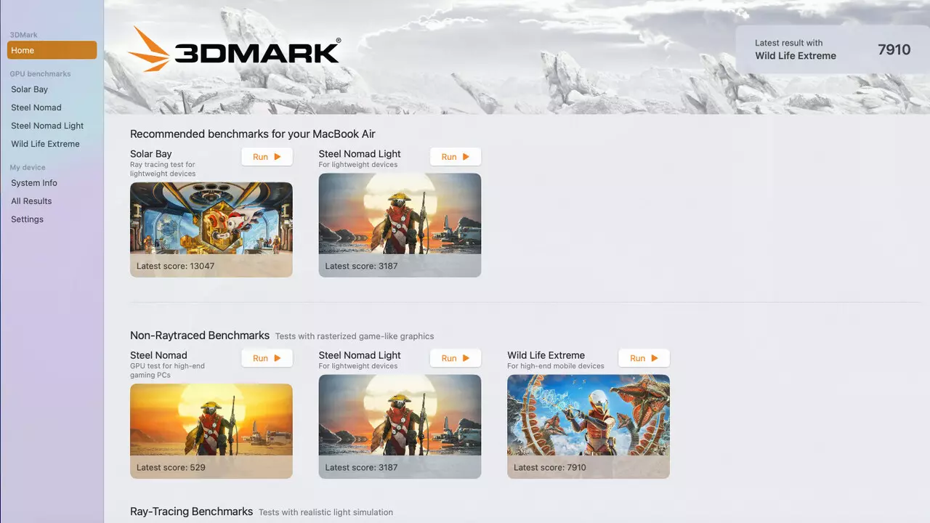Image resolution: width=930 pixels, height=523 pixels.
Task: Open the Solar Bay thumbnail with score 13047
Action: [211, 230]
